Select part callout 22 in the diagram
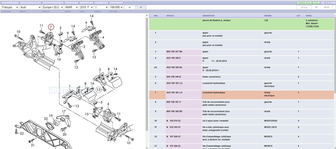Screen dimensions: 336x149 tap(46, 119)
